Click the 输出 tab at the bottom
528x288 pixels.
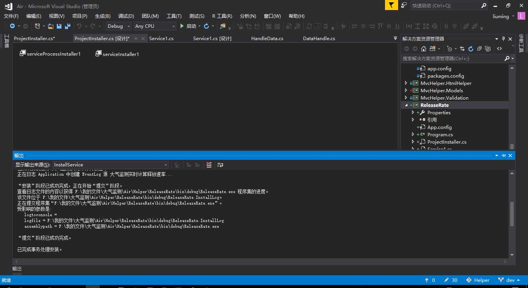(x=17, y=269)
